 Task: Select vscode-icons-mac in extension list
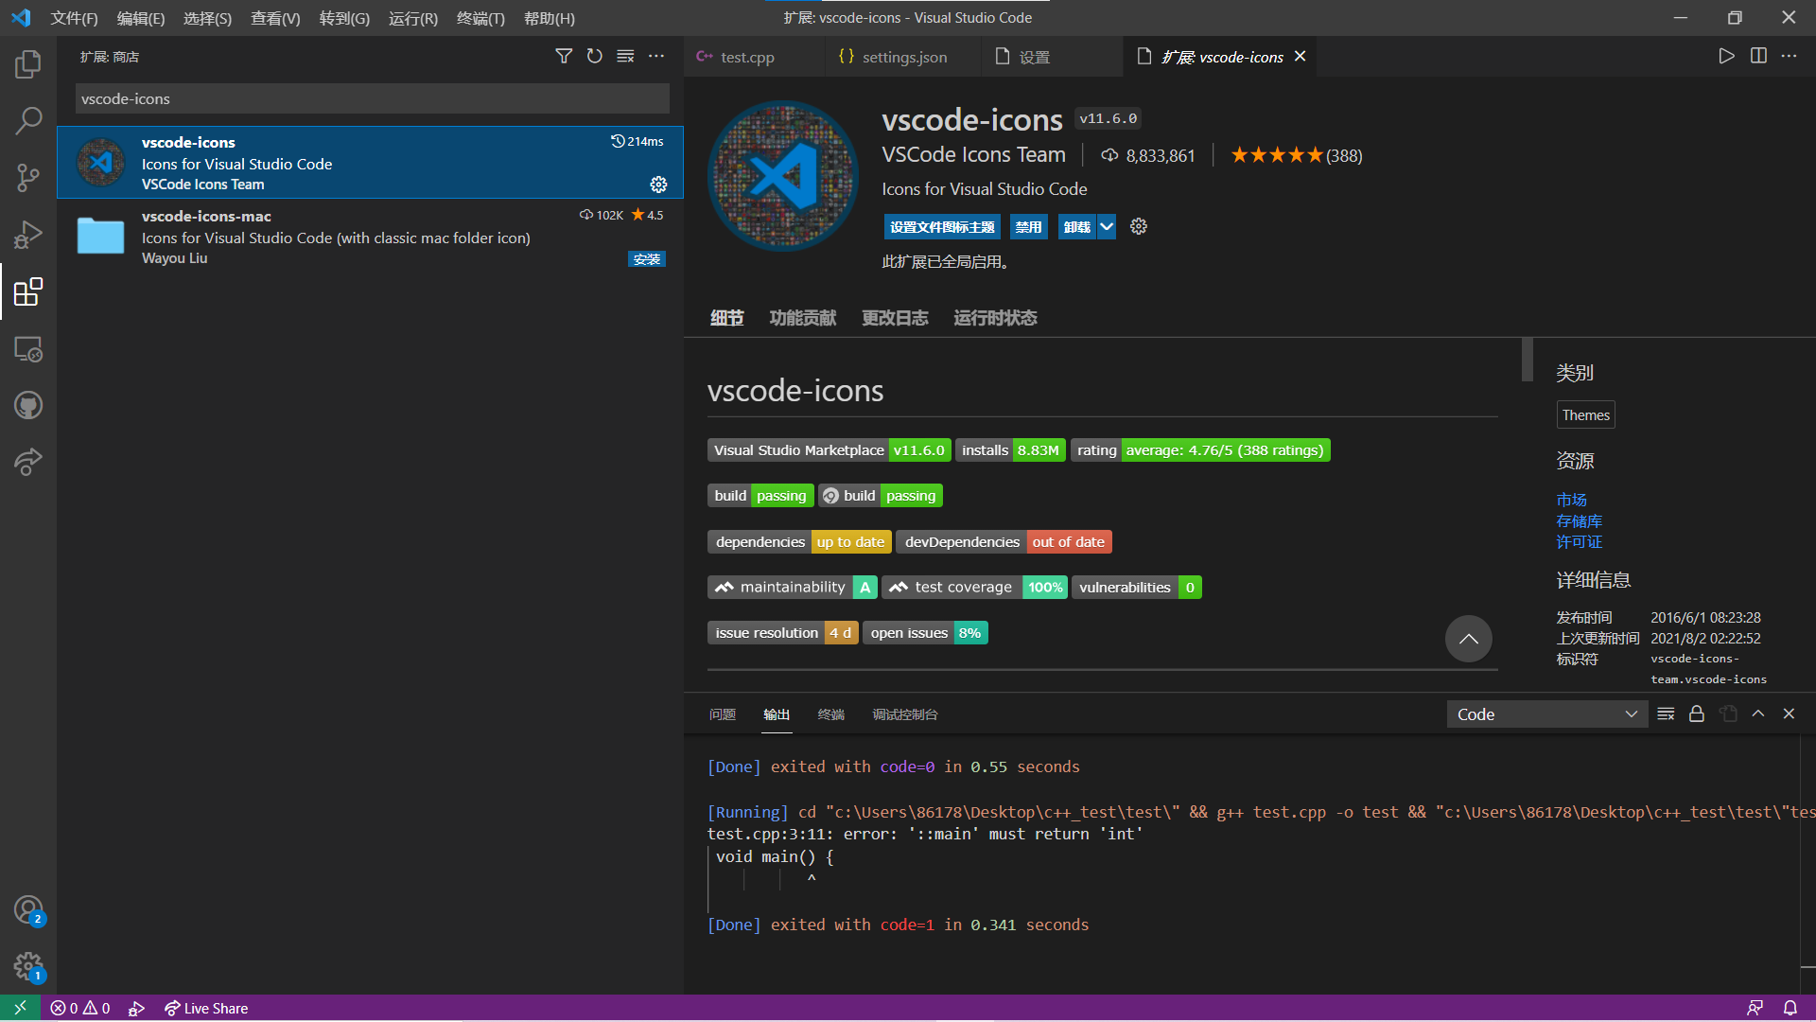pos(370,237)
